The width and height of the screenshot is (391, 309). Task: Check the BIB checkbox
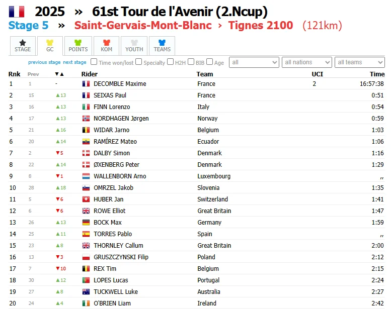(x=191, y=61)
